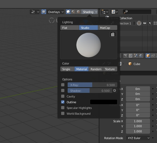Animate Rotation Mode keyframe dot
Viewport: 157px width, 143px height.
coord(153,138)
